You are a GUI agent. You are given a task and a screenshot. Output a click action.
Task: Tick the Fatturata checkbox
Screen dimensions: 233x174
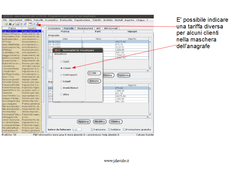[x=92, y=130]
